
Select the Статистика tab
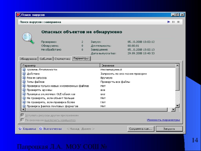click(62, 59)
